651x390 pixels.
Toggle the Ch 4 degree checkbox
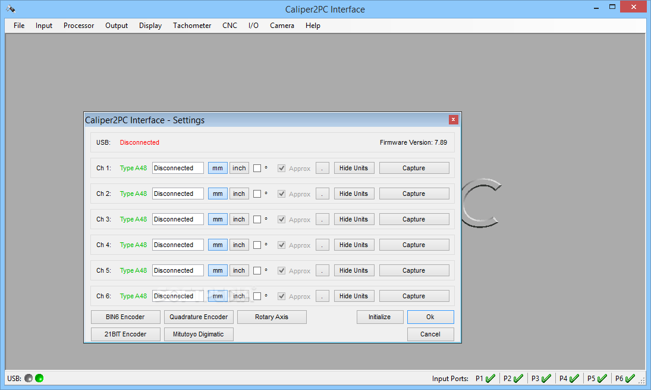coord(257,245)
